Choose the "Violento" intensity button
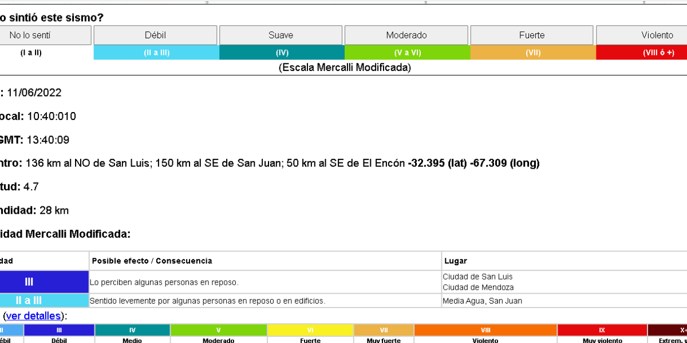 click(x=642, y=35)
